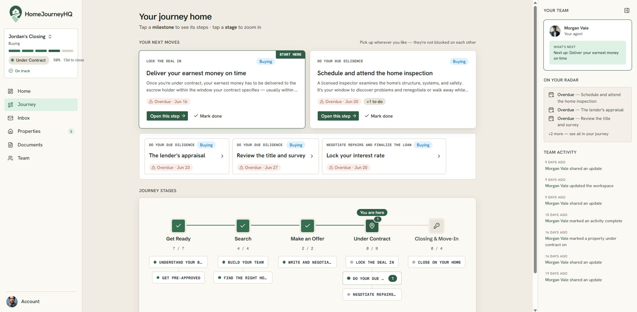Screen dimensions: 637x312
Task: Click Morgan Vale's agent photo
Action: pos(555,31)
